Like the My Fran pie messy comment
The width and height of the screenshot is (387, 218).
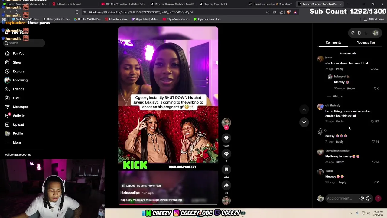click(x=374, y=162)
